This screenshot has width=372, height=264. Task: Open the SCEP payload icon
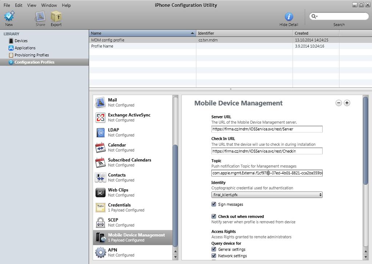(x=100, y=222)
